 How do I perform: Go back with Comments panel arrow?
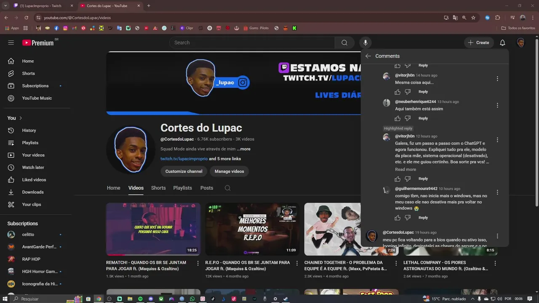[368, 56]
